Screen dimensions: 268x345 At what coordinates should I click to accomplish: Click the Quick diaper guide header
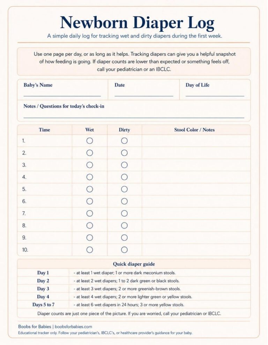[x=134, y=264]
